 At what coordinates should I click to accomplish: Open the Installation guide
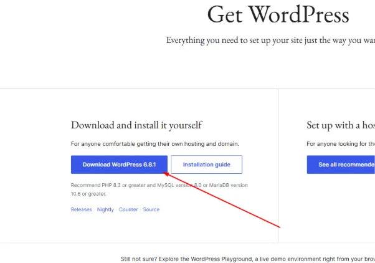[x=207, y=165]
